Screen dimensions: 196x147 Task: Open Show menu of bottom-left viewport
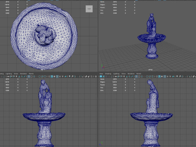click(x=16, y=73)
